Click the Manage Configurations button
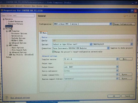Image resolution: width=138 pixels, height=103 pixels. (124, 24)
